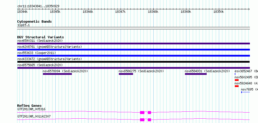Open the GTF2H1|NM_005316 gene label
The image size is (258, 123).
tap(31, 109)
